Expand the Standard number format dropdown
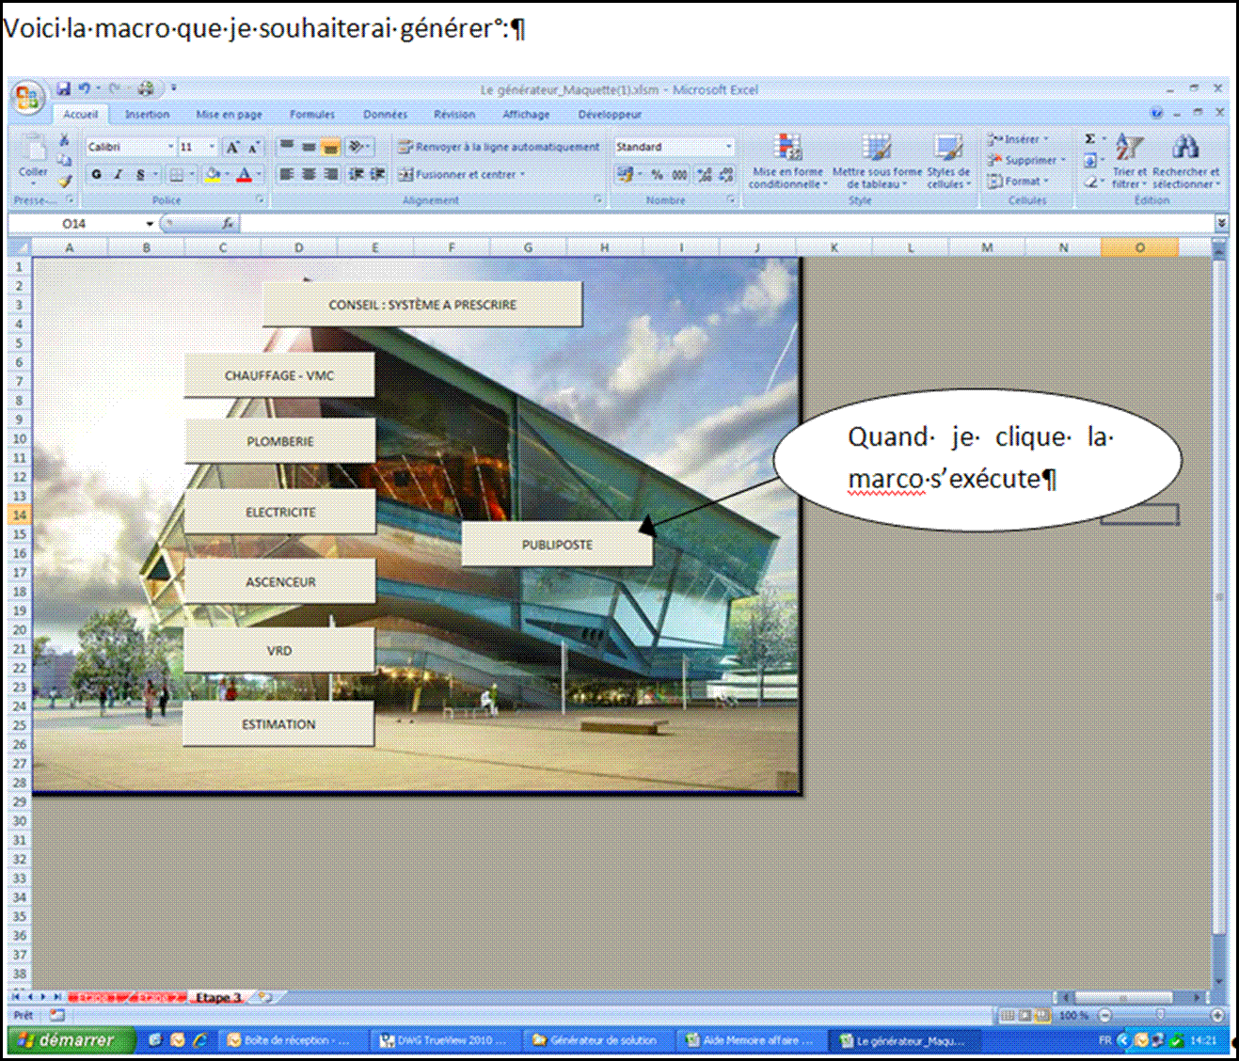Viewport: 1239px width, 1061px height. (728, 147)
